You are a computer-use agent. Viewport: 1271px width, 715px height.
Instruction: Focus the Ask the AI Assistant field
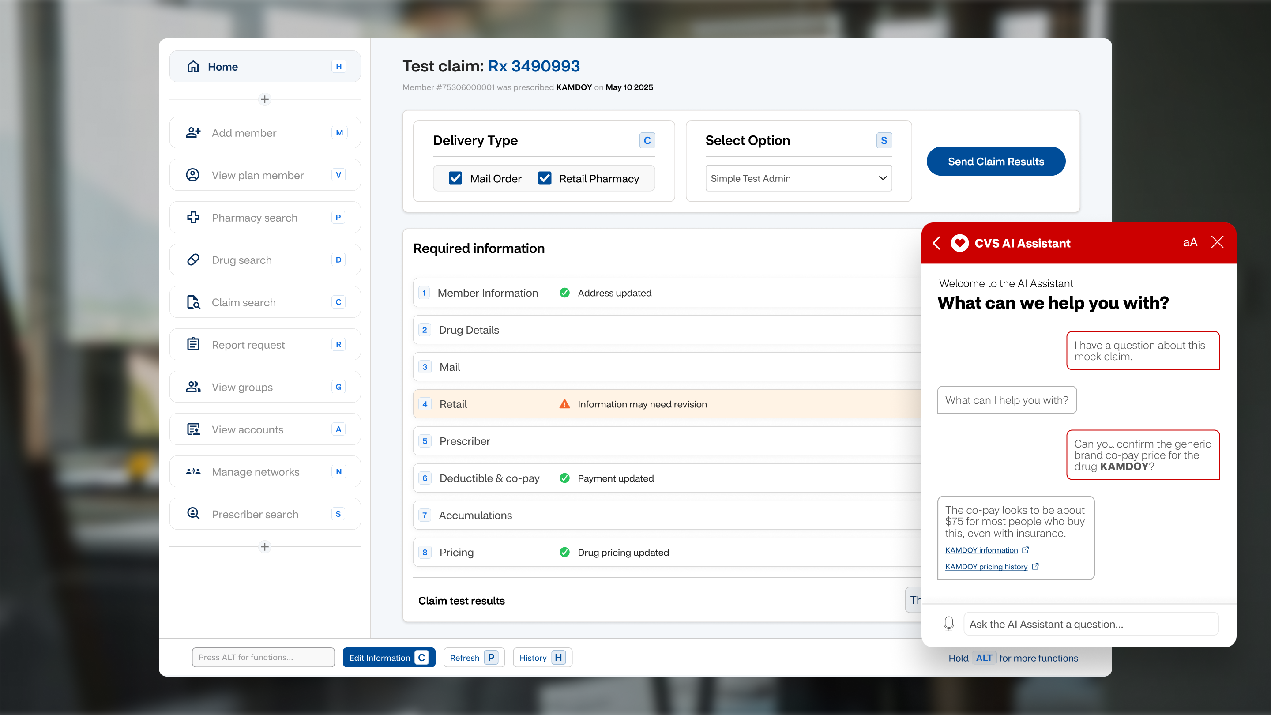(1091, 624)
